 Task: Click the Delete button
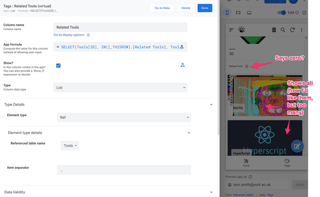[x=186, y=8]
